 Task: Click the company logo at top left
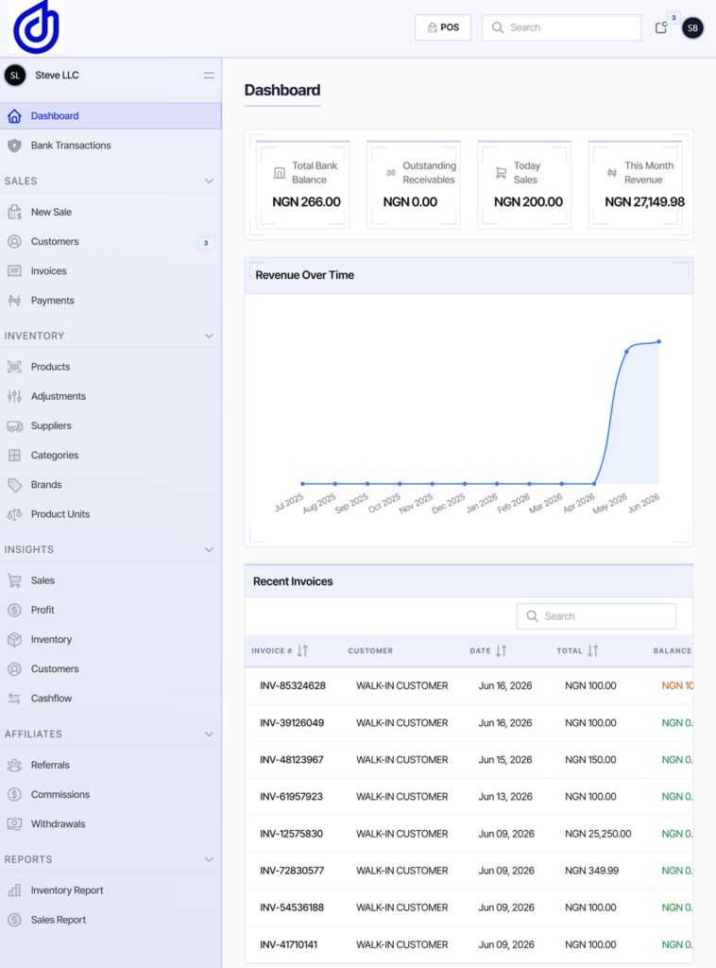pyautogui.click(x=37, y=26)
